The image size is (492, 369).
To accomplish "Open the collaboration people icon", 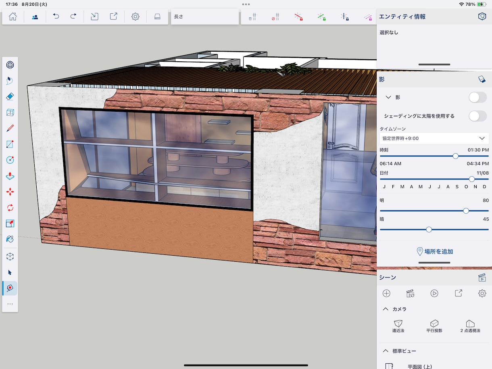I will click(x=35, y=17).
